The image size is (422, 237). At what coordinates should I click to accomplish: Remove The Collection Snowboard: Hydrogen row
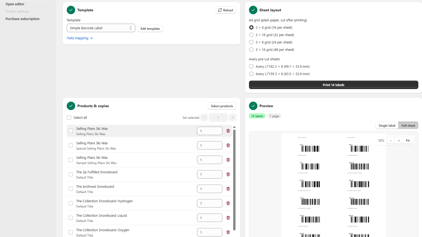pos(228,203)
